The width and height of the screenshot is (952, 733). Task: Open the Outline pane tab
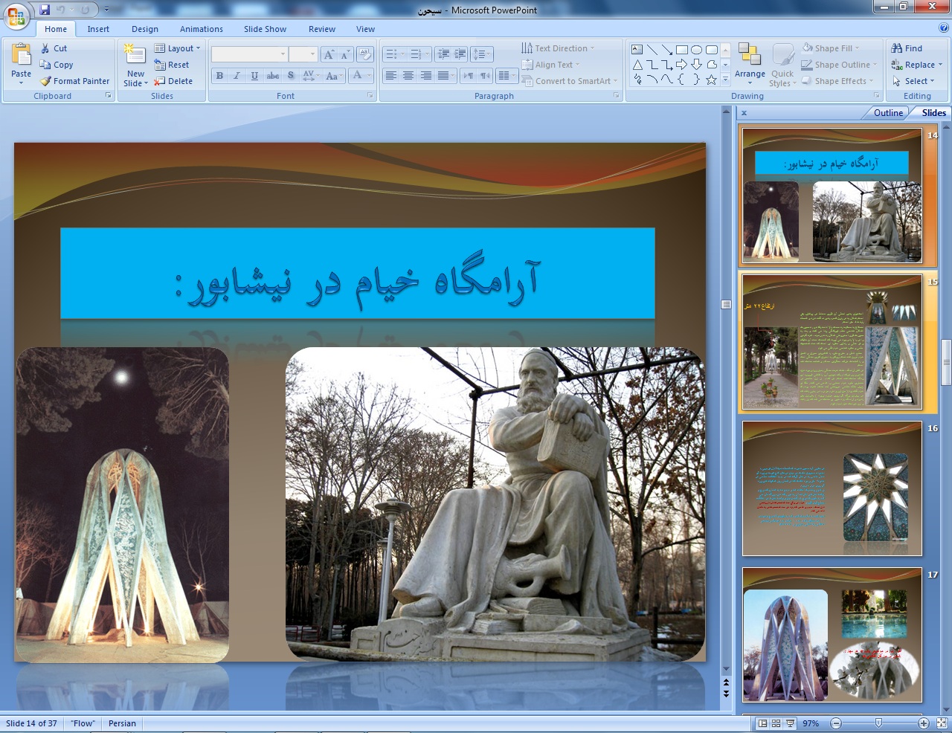tap(887, 113)
